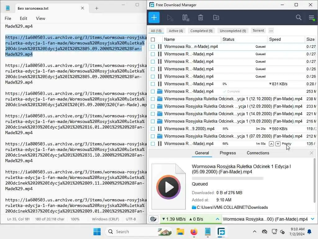Show All (18) downloads filter
Image resolution: width=318 pixels, height=239 pixels.
[156, 31]
